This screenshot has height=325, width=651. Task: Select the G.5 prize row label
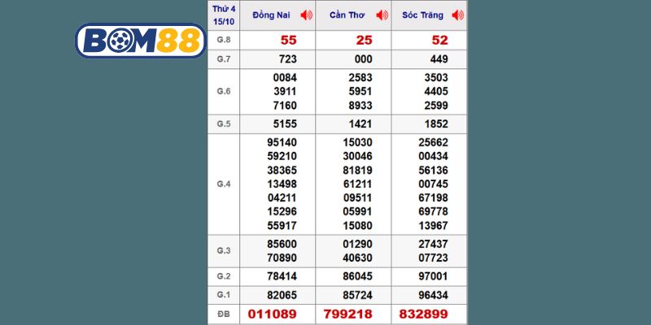click(224, 124)
